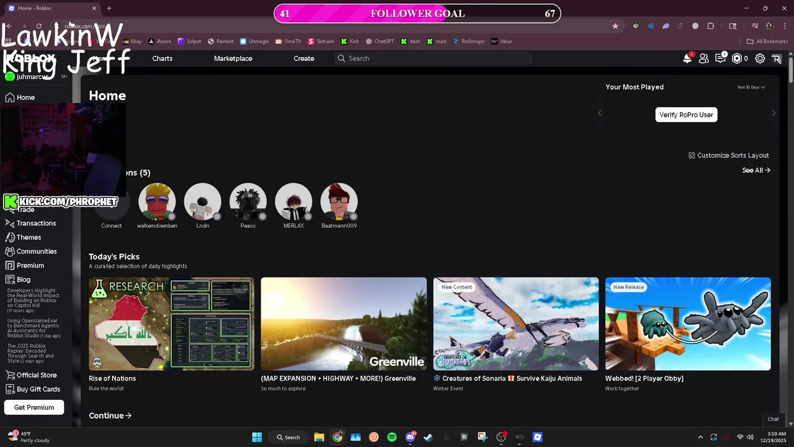Open Lndn's avatar
Image resolution: width=794 pixels, height=447 pixels.
click(x=202, y=201)
